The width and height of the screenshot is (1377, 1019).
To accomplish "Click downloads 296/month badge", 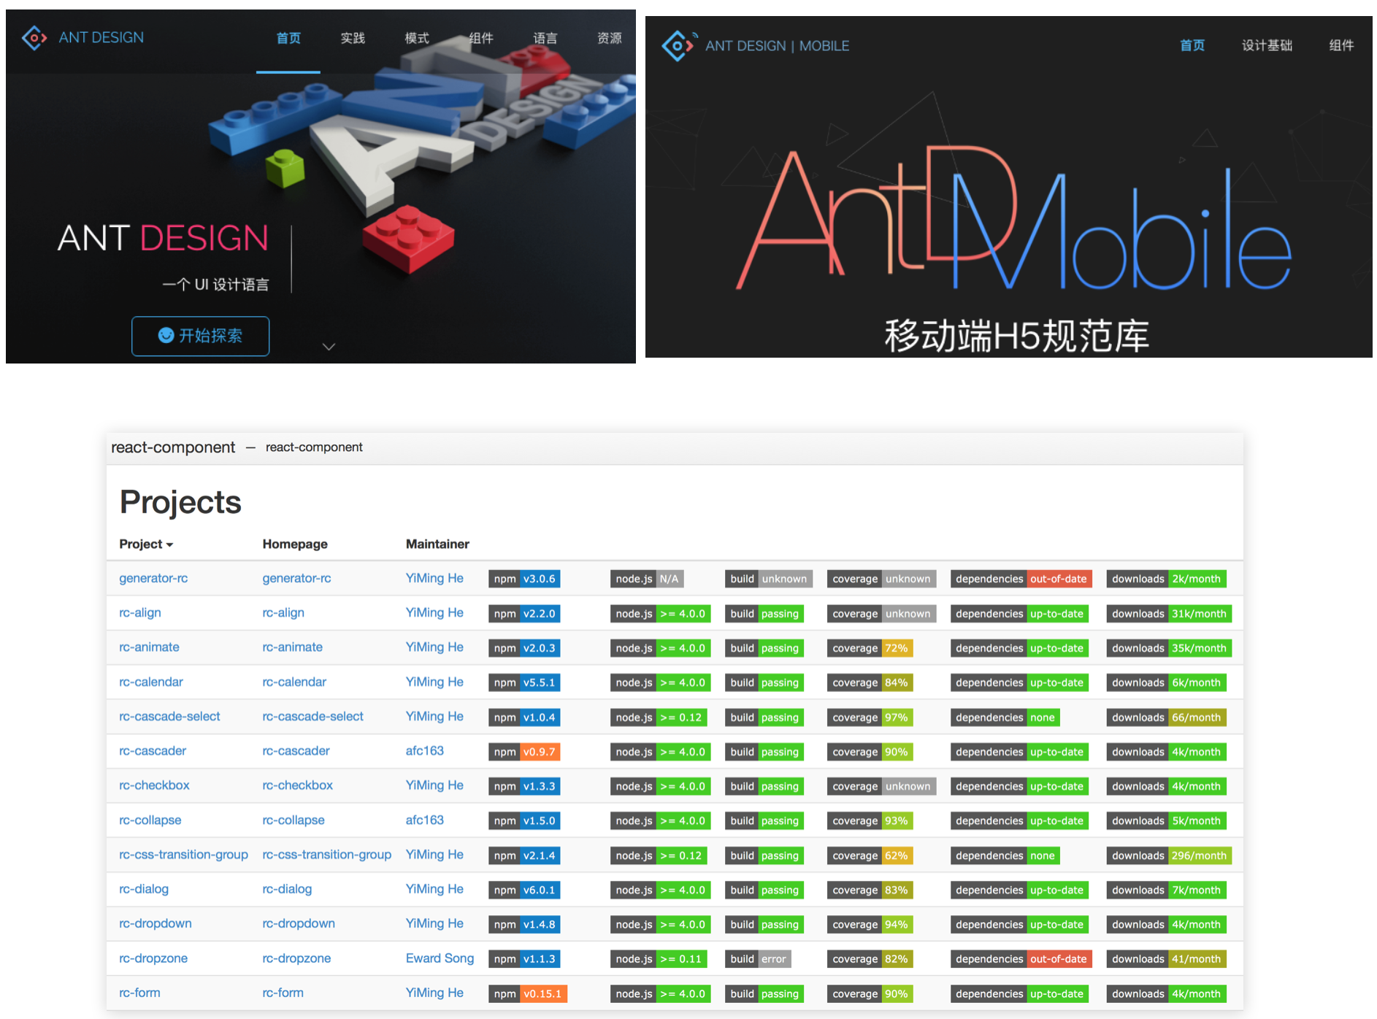I will click(x=1169, y=855).
